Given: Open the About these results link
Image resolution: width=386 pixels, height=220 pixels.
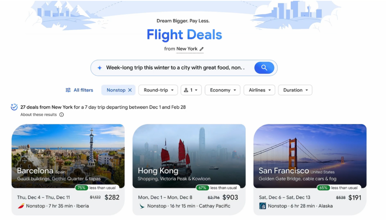Looking at the screenshot, I should coord(39,115).
